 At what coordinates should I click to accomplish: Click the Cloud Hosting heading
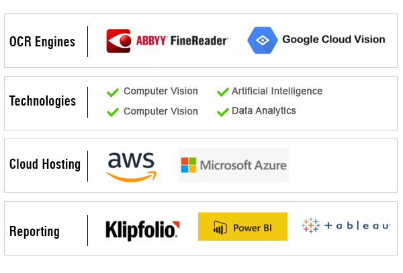point(45,164)
